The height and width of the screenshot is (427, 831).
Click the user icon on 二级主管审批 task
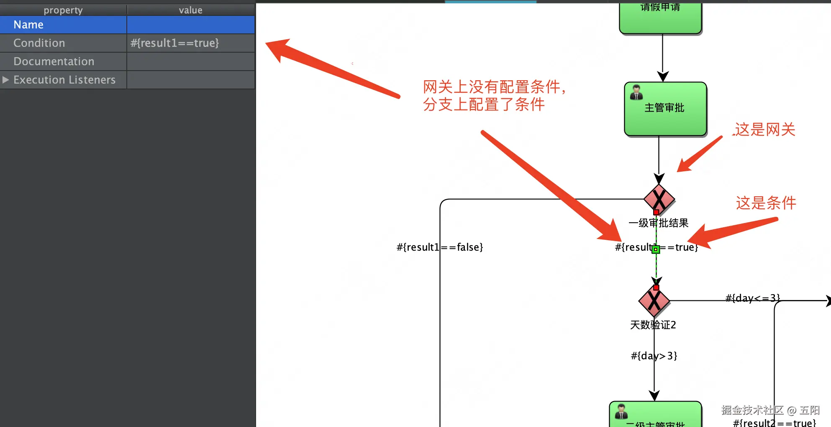tap(621, 412)
